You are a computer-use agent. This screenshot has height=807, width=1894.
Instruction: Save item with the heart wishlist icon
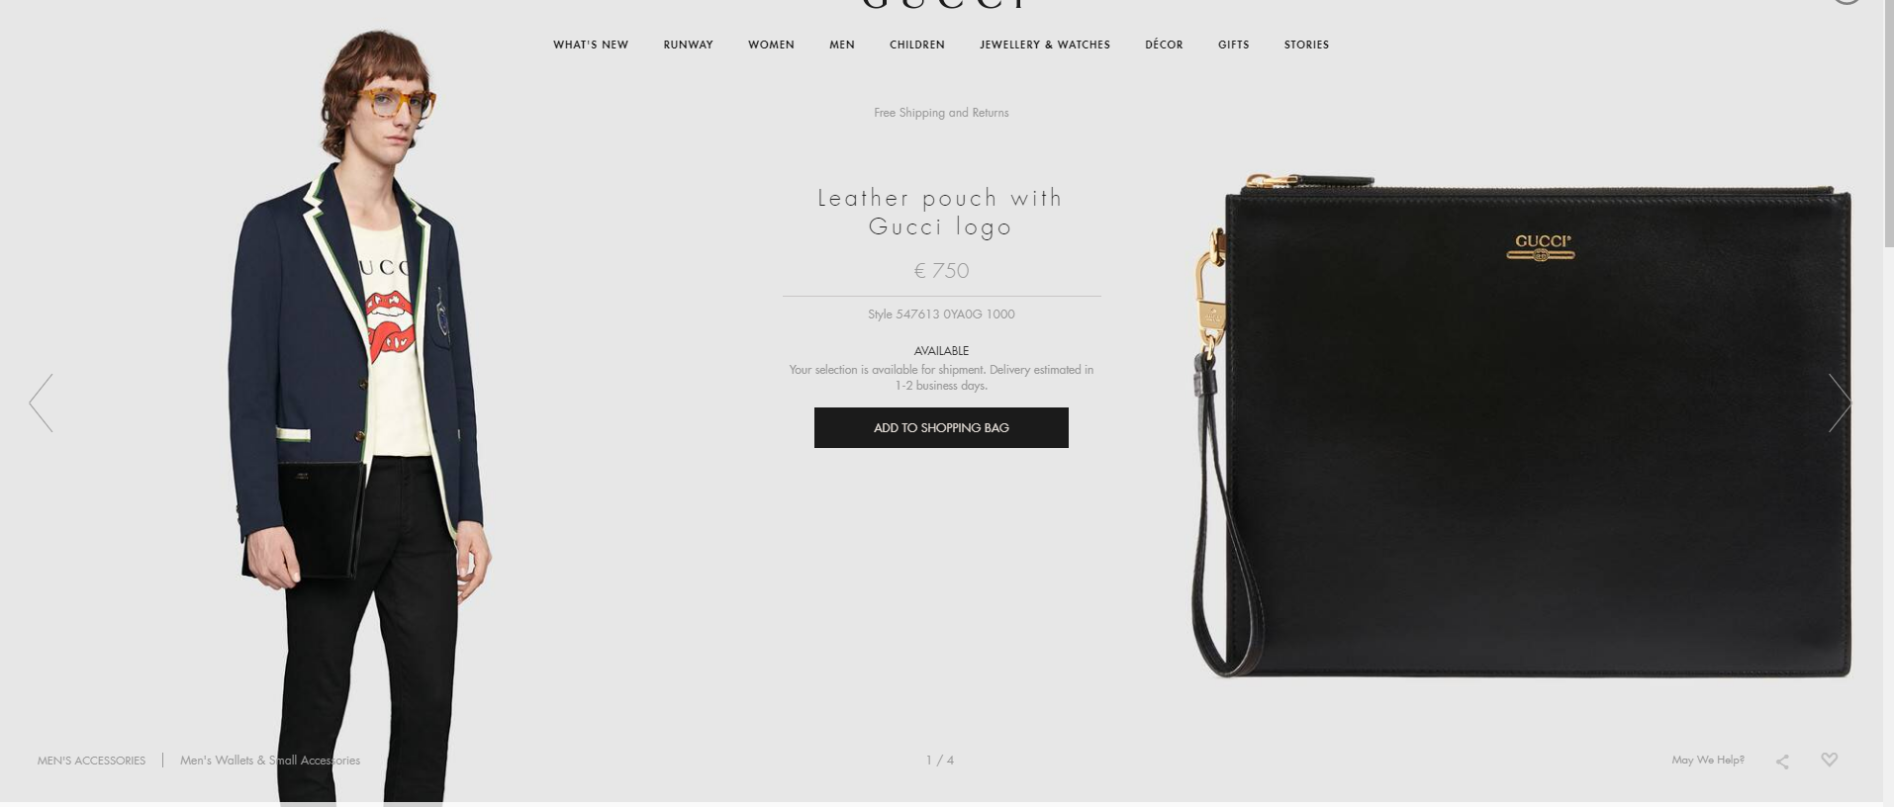point(1829,760)
